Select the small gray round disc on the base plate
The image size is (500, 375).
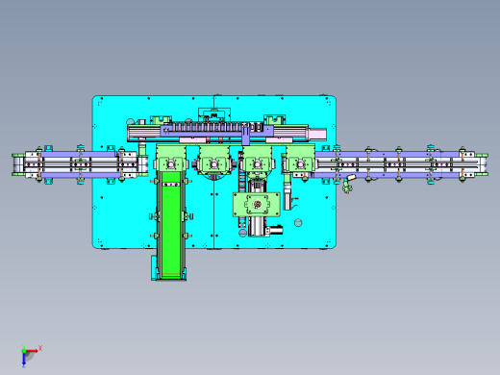[298, 222]
